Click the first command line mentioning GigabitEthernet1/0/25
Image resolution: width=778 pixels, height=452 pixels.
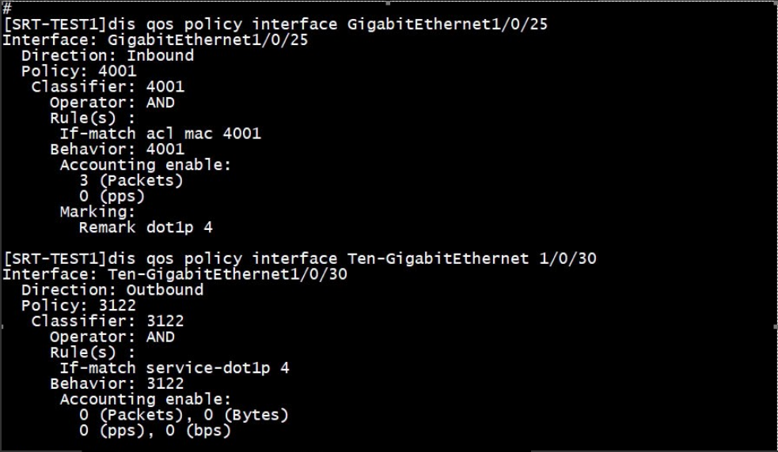click(275, 24)
